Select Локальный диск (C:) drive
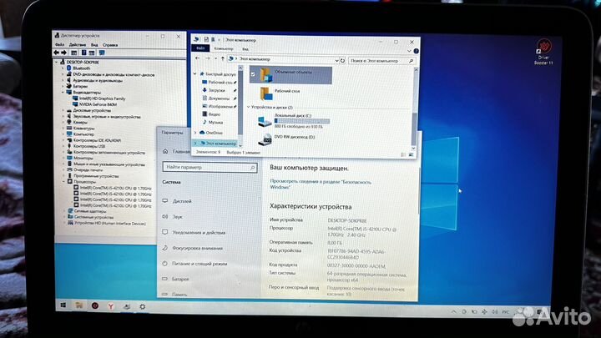 point(293,121)
